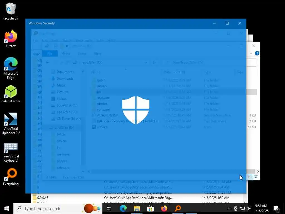Screen dimensions: 285x214
Task: Open the clock showing 5:58 AM
Action: (261, 208)
